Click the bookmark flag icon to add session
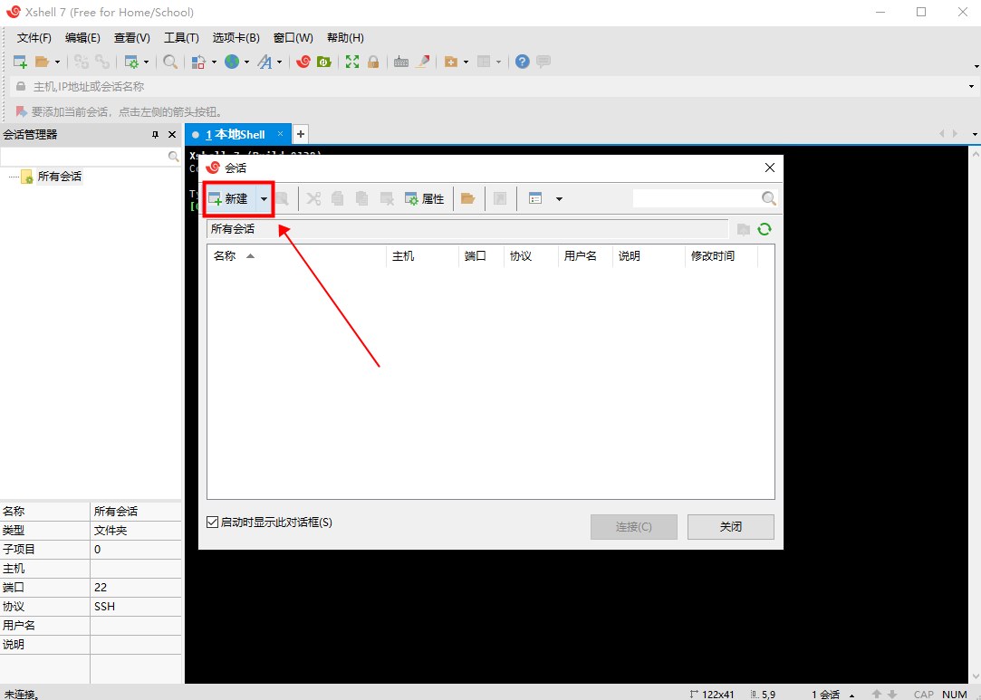Screen dimensions: 981x700 click(21, 111)
